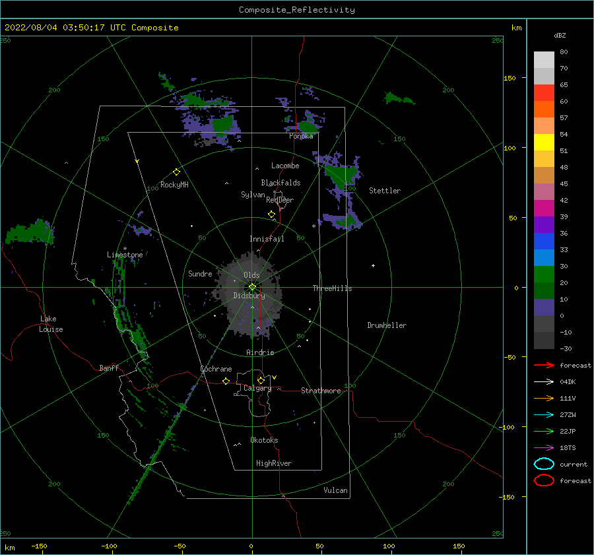Screen dimensions: 594x555
Task: Click the Sundre label
Action: [200, 273]
